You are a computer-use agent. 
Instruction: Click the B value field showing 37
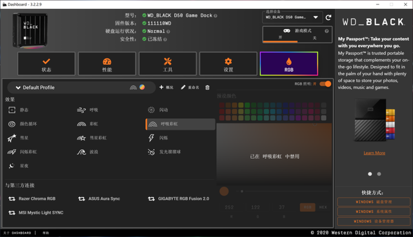click(x=281, y=207)
